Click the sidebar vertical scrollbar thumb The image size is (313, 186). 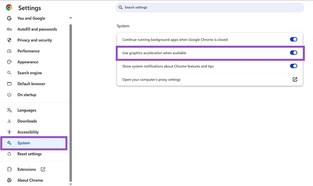(x=70, y=103)
